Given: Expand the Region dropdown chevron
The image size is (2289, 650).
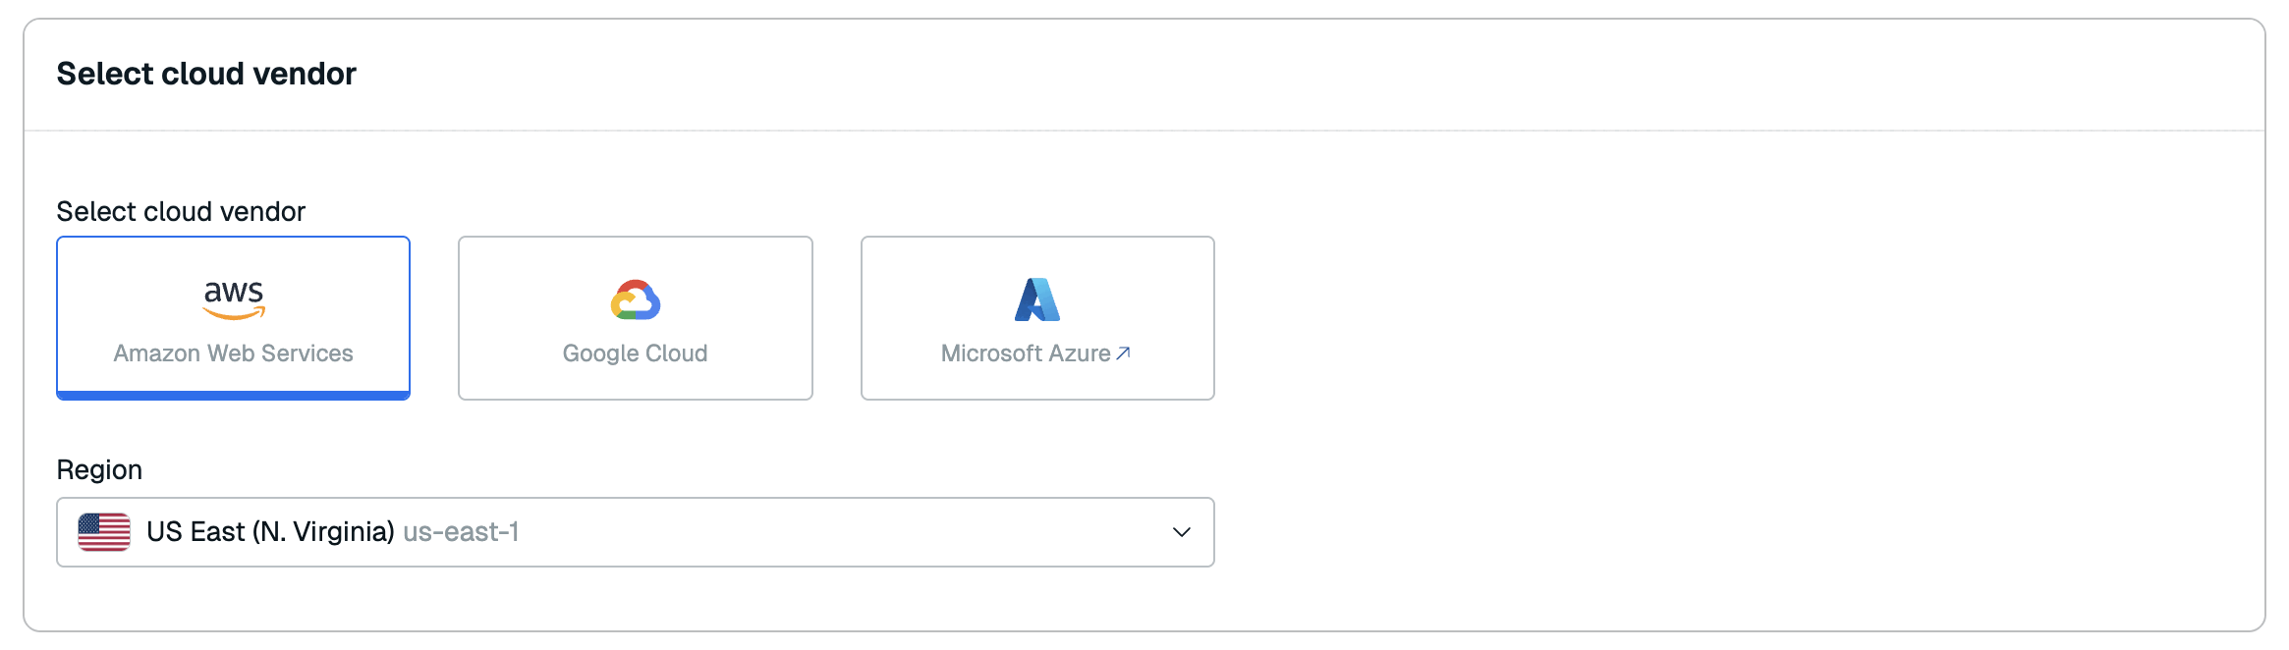Looking at the screenshot, I should pyautogui.click(x=1182, y=532).
